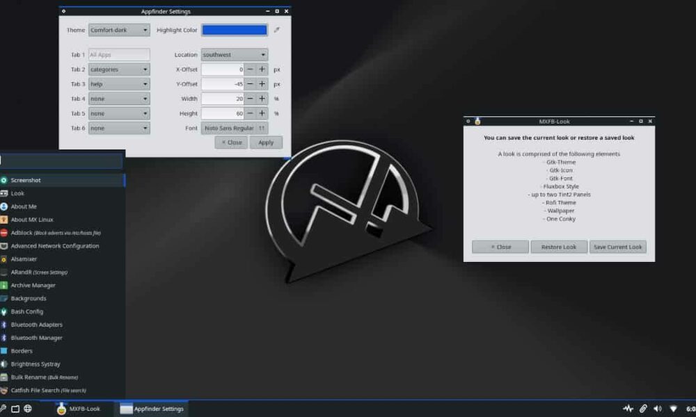This screenshot has height=417, width=696.
Task: Click the blue Highlight Color swatch
Action: [235, 30]
